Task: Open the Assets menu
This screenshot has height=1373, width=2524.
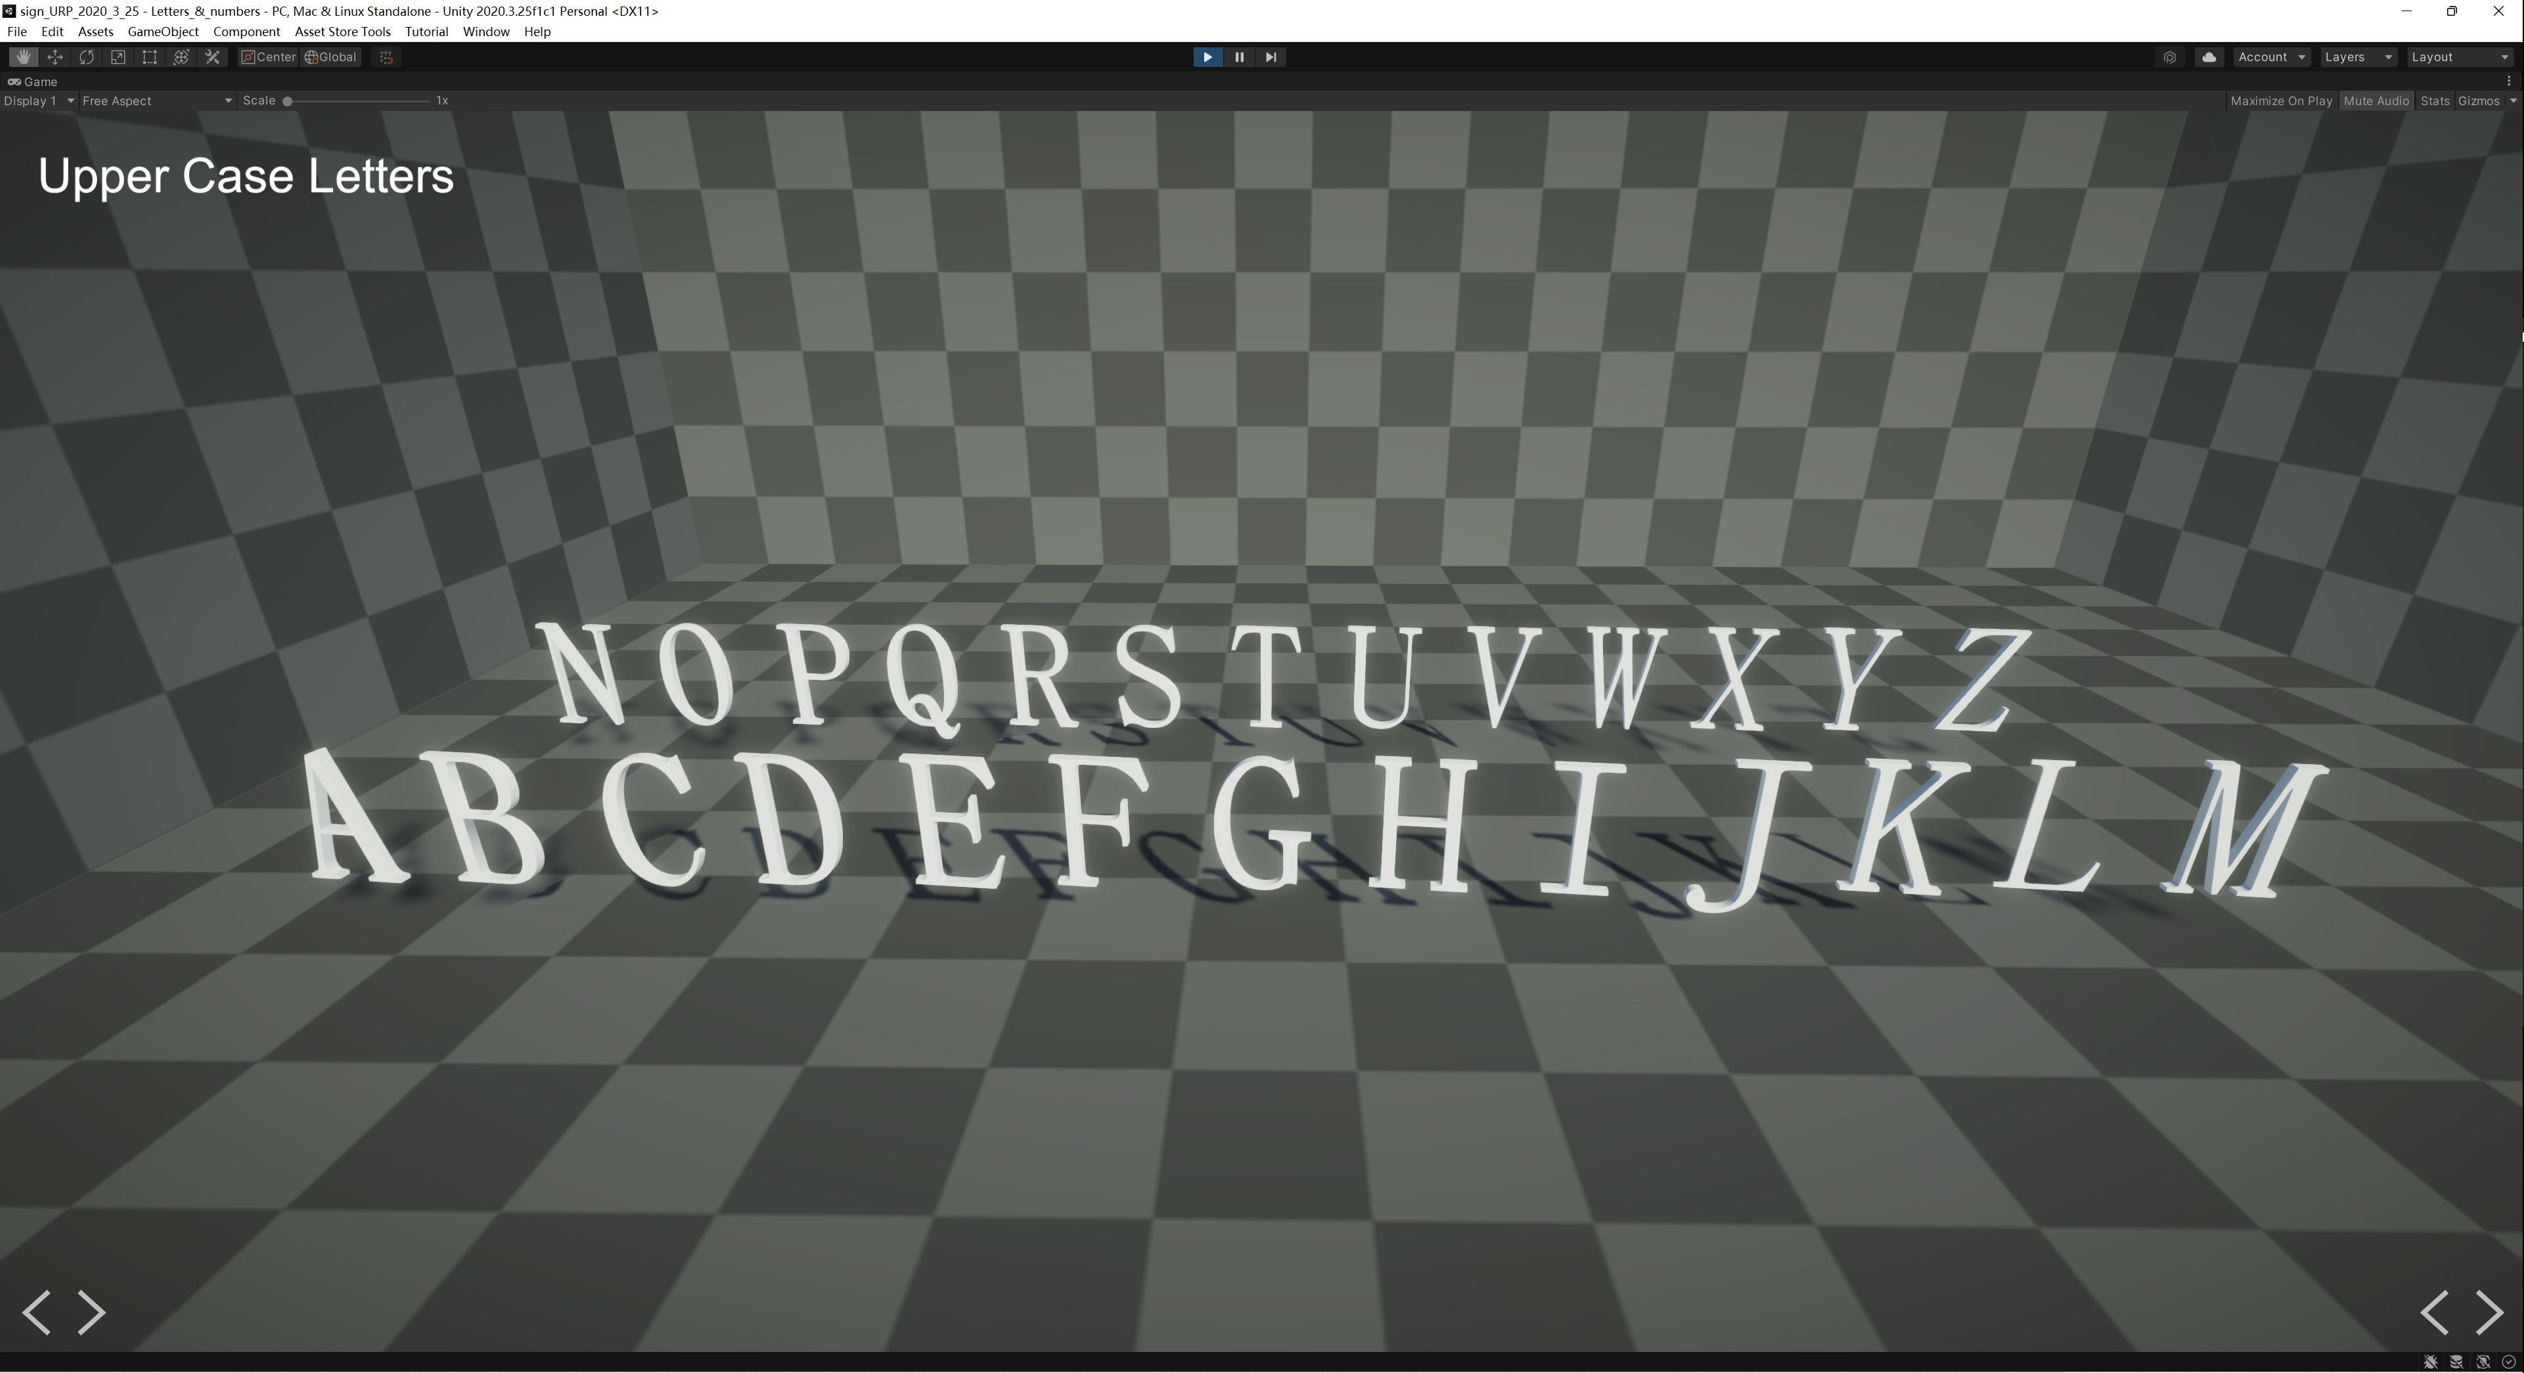Action: coord(95,32)
